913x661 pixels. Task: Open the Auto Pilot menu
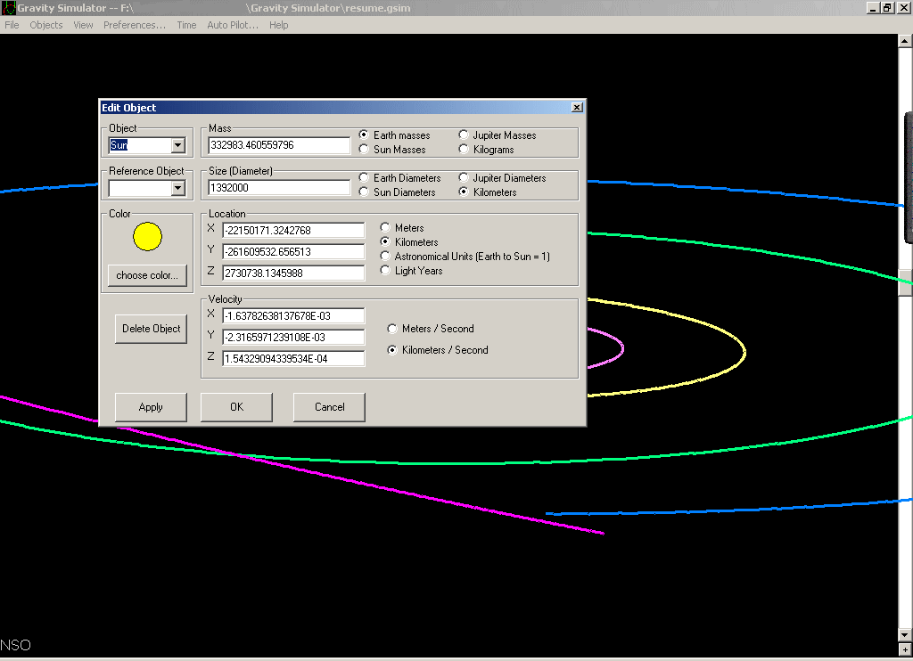(x=233, y=25)
